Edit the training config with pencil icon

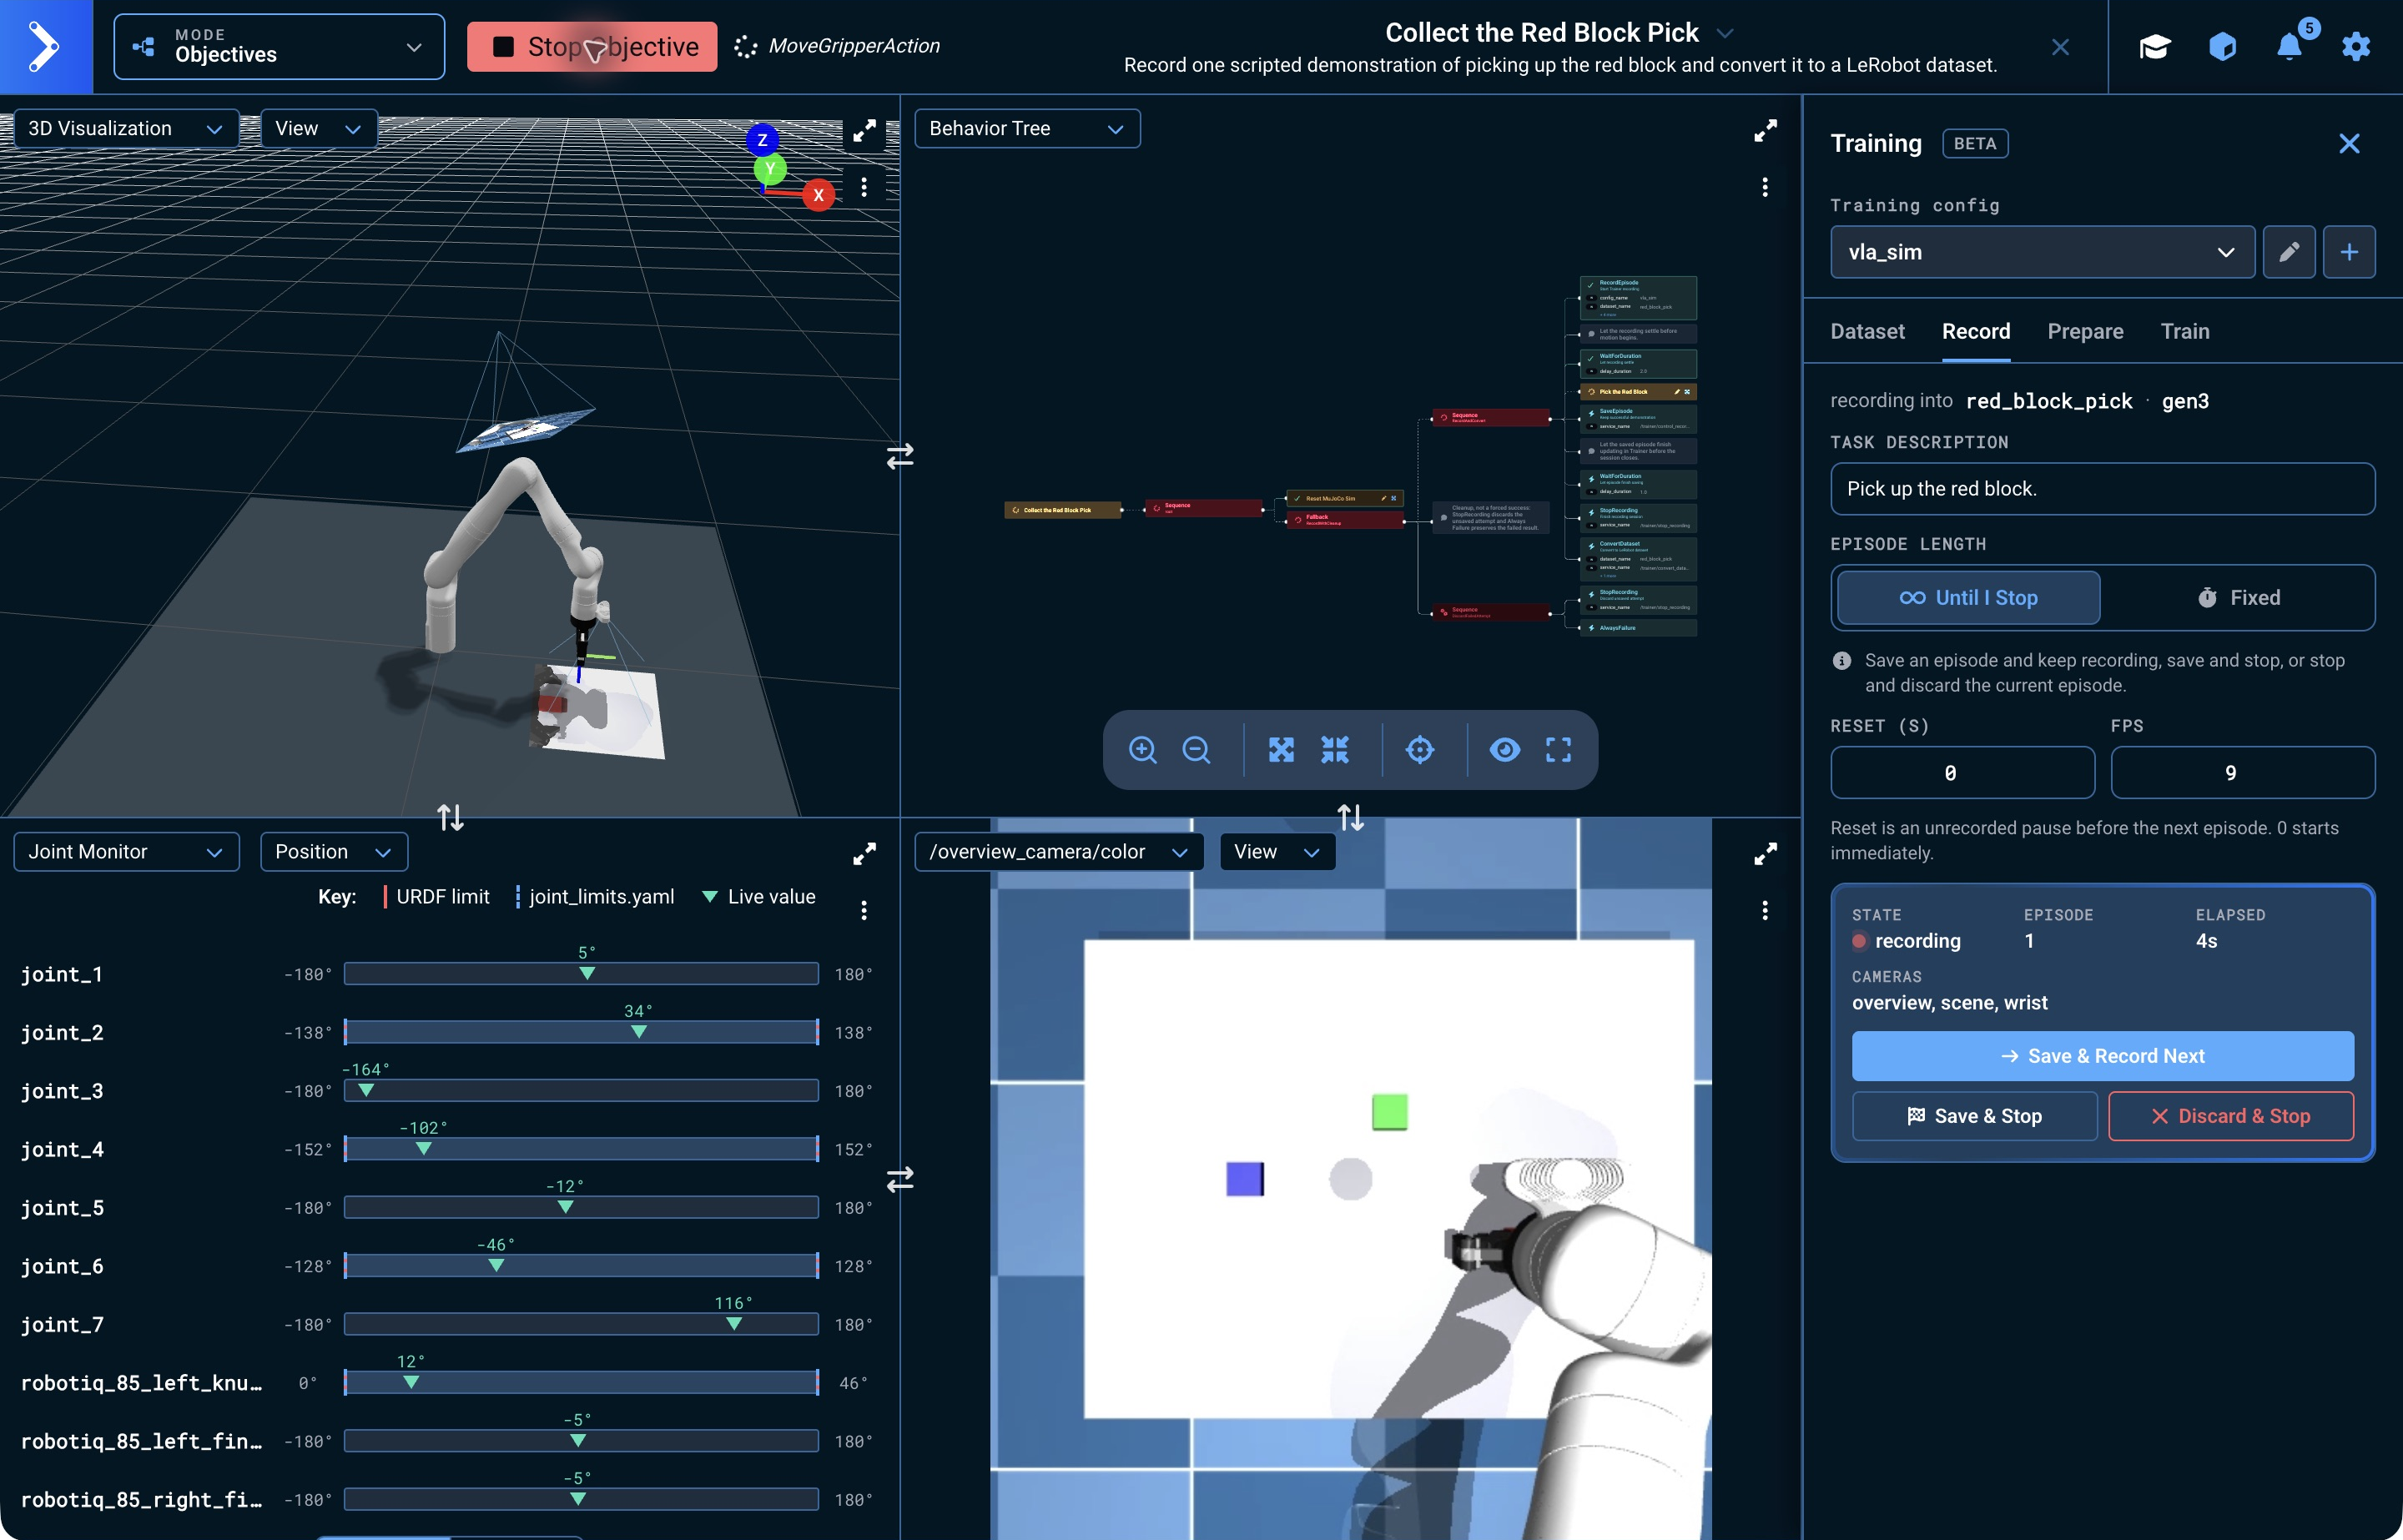(x=2289, y=252)
